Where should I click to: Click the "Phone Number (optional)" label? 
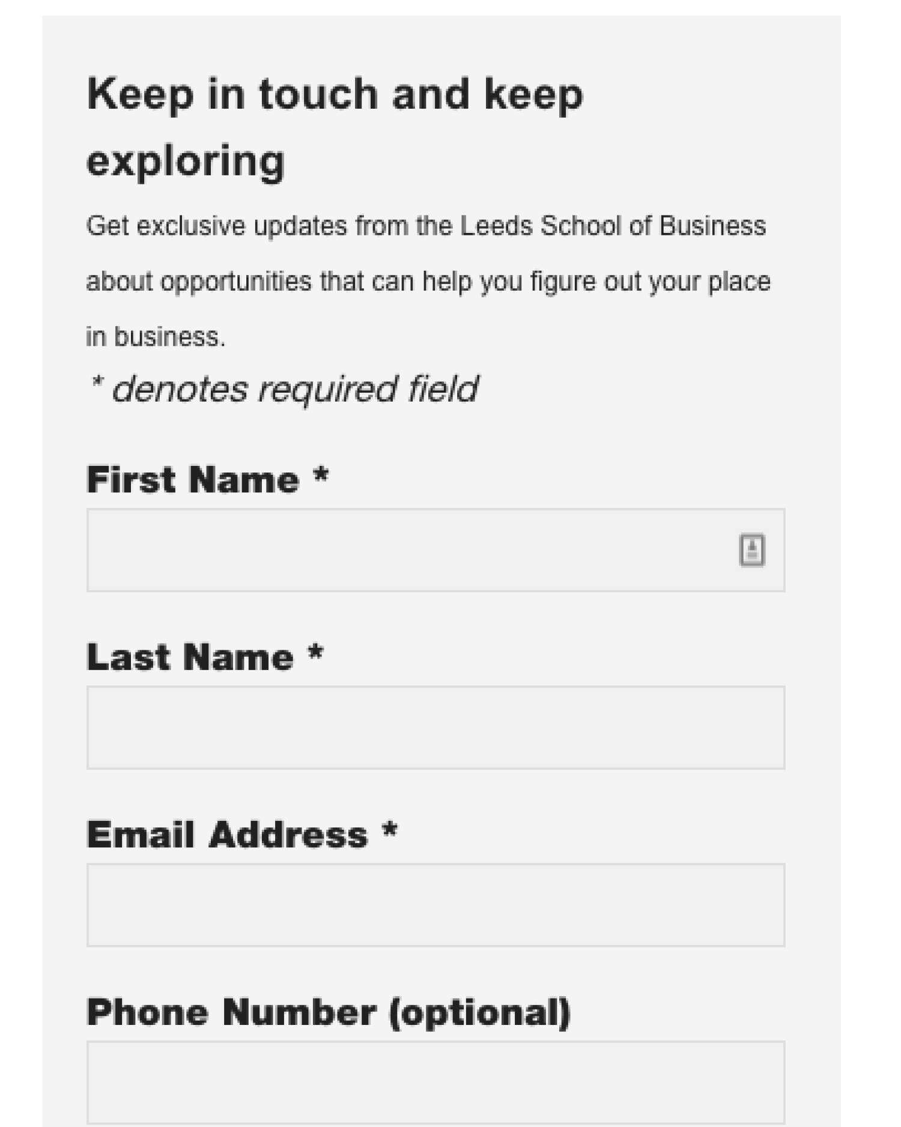[x=329, y=1012]
